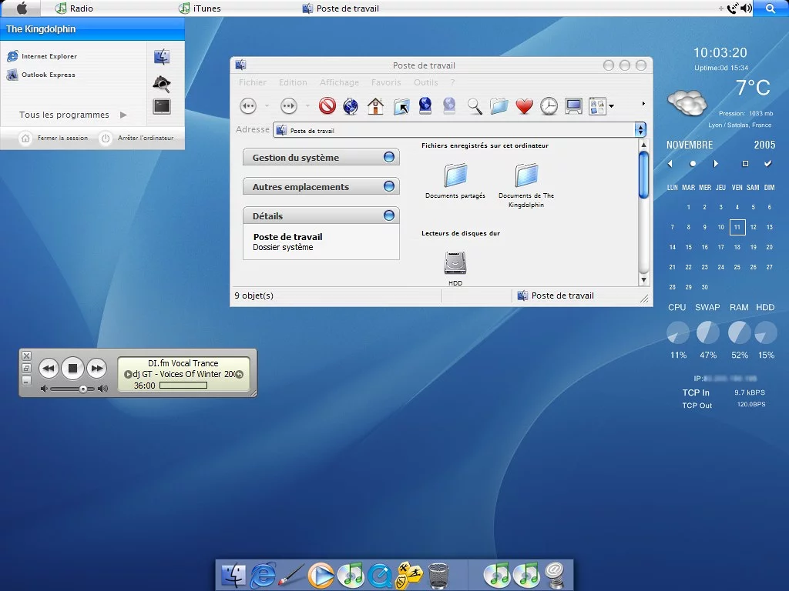
Task: Click the Home house icon
Action: point(375,105)
